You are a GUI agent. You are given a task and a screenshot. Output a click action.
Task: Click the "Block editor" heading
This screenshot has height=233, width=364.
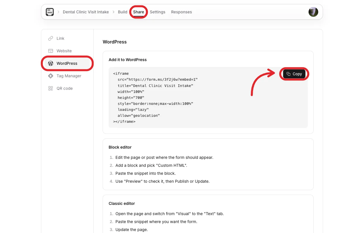[120, 147]
